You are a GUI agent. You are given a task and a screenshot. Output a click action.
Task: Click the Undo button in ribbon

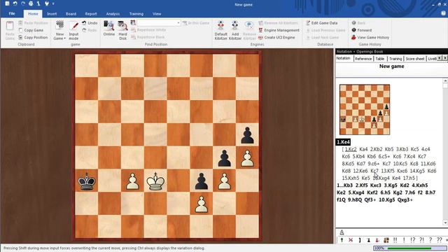click(x=90, y=23)
